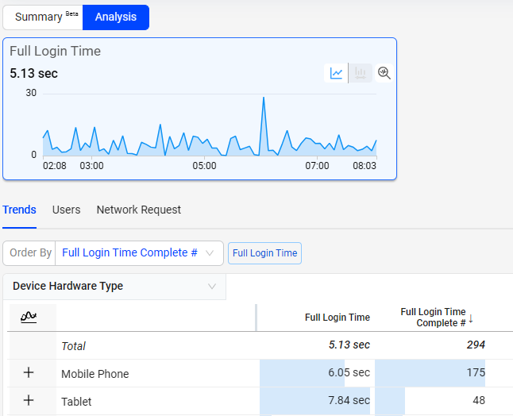Screen dimensions: 513x416
Task: Click the peak spike in the chart
Action: click(x=263, y=99)
